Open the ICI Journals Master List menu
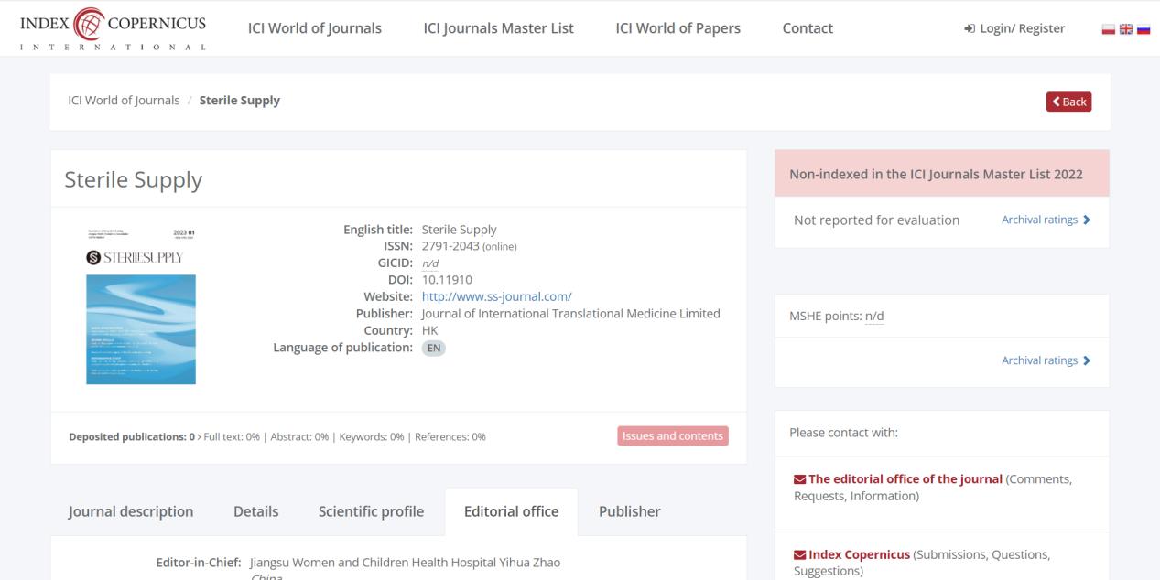This screenshot has width=1160, height=580. click(499, 28)
